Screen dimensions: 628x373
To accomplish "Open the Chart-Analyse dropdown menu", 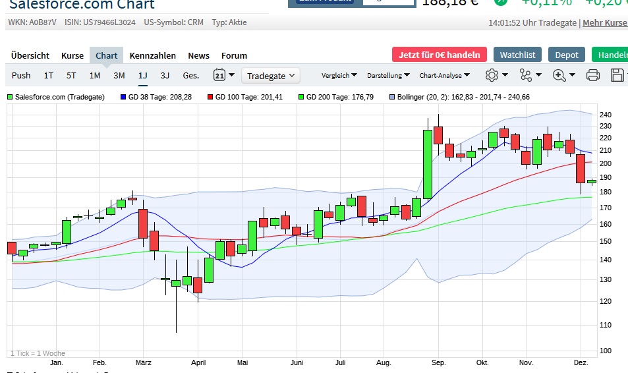I will (x=445, y=75).
